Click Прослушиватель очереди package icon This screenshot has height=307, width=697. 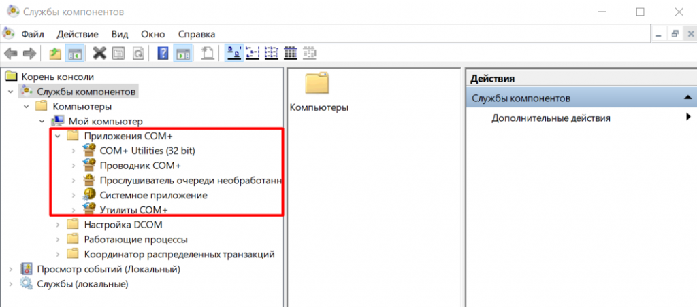coord(89,180)
